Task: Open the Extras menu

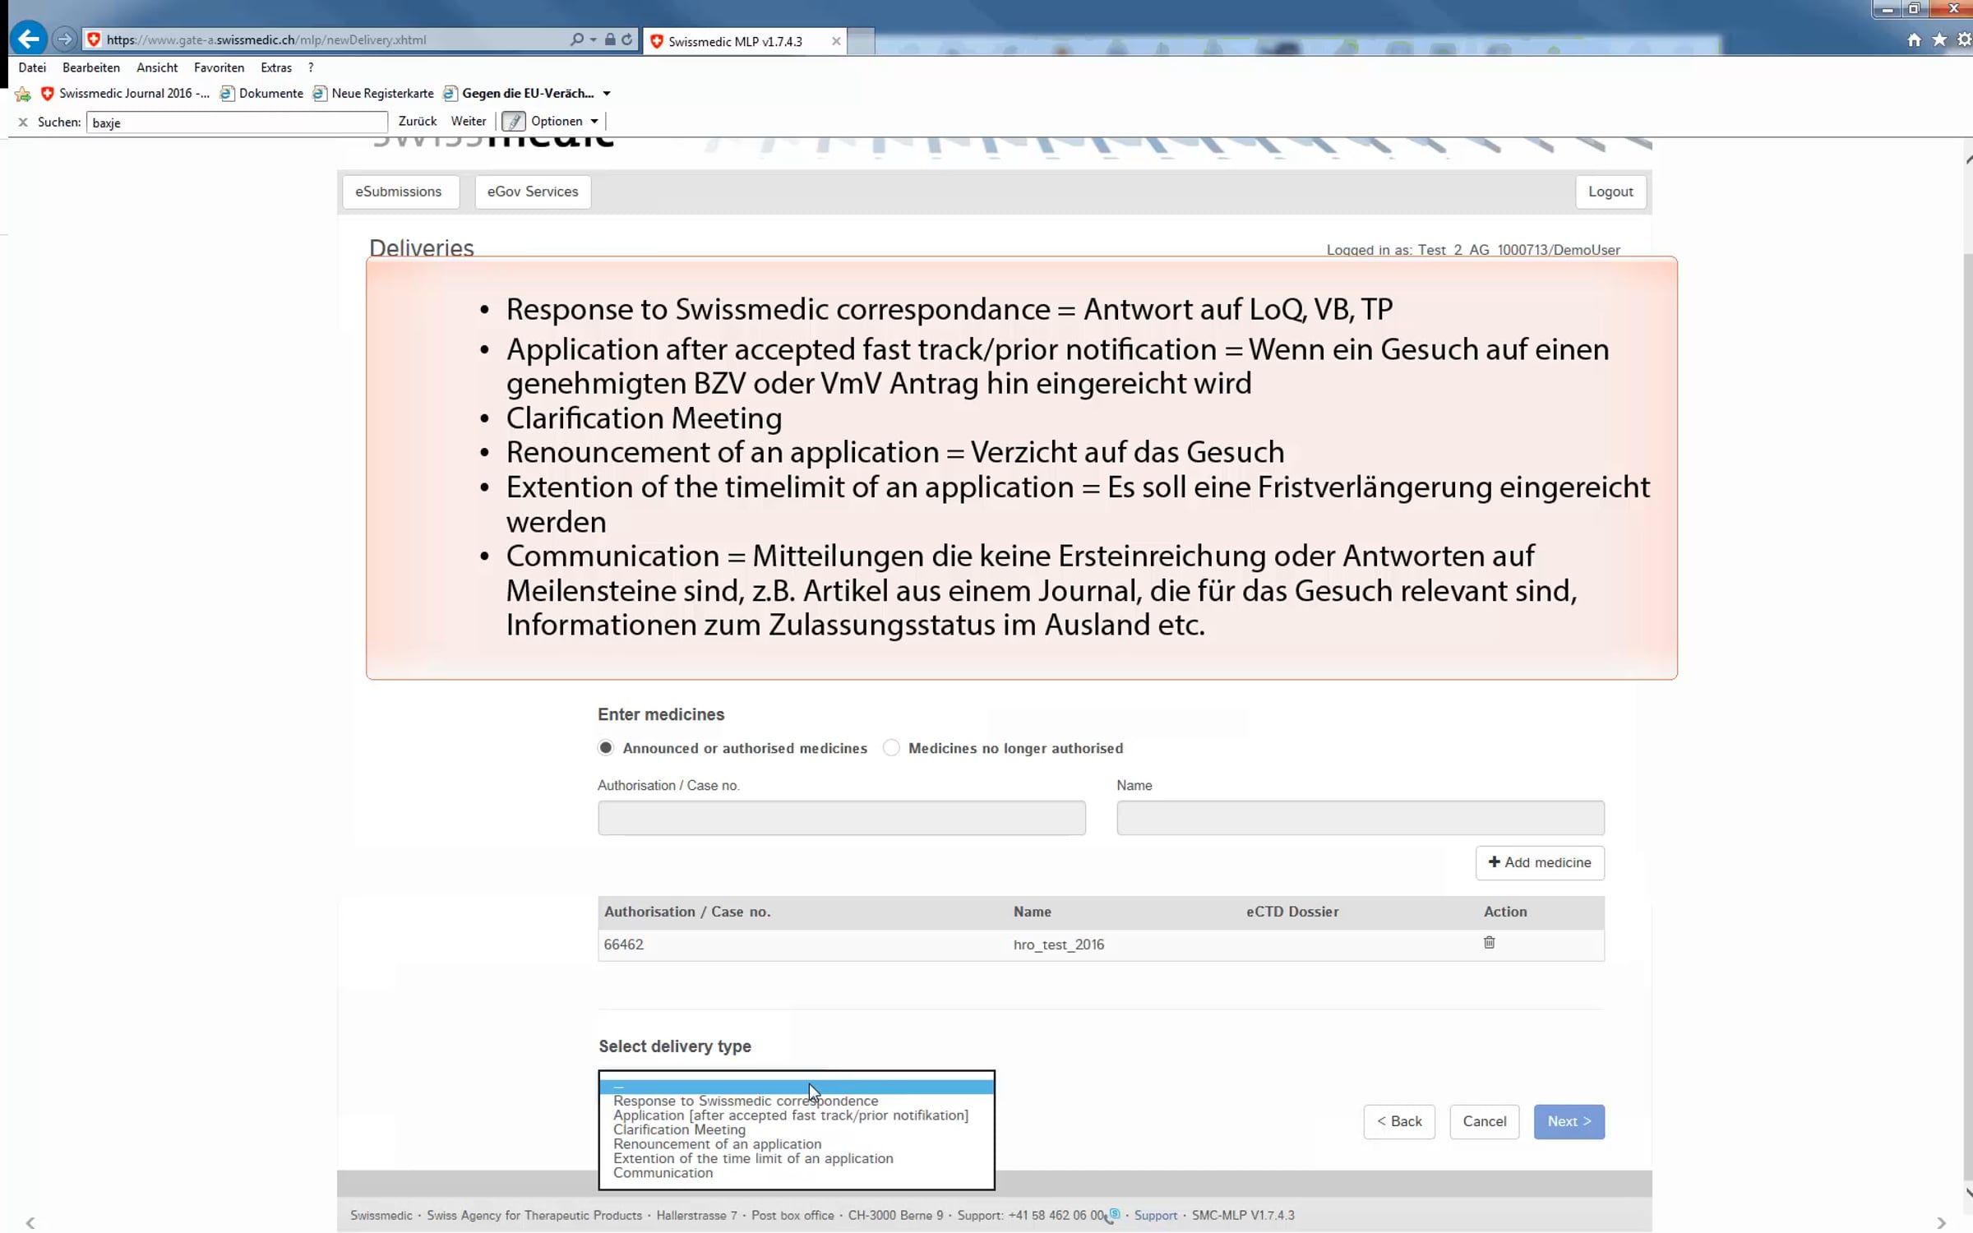Action: click(276, 67)
